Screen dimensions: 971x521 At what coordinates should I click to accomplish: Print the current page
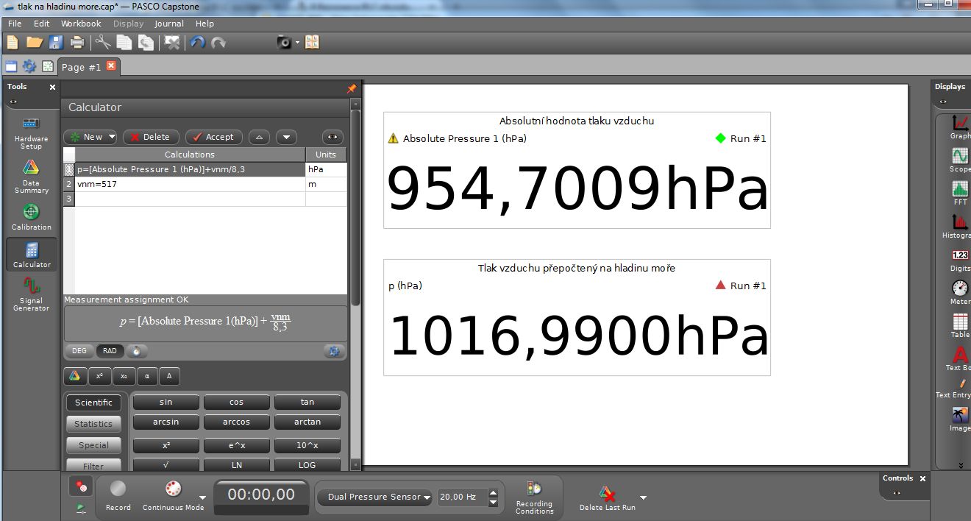(x=77, y=42)
